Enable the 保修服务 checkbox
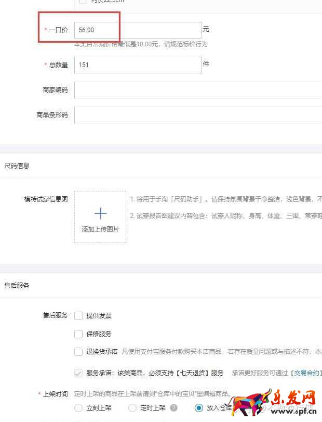The image size is (322, 422). (78, 334)
